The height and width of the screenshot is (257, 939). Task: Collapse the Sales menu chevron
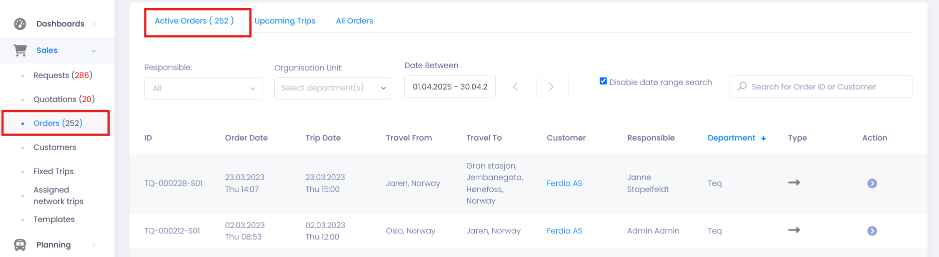pos(93,50)
